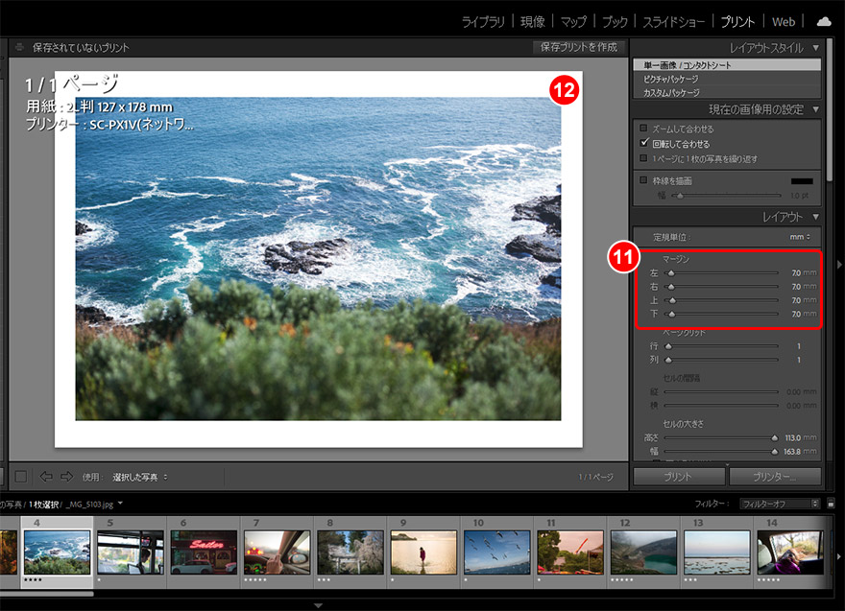Click the 保存プリントを作成 button
Image resolution: width=845 pixels, height=611 pixels.
point(579,47)
